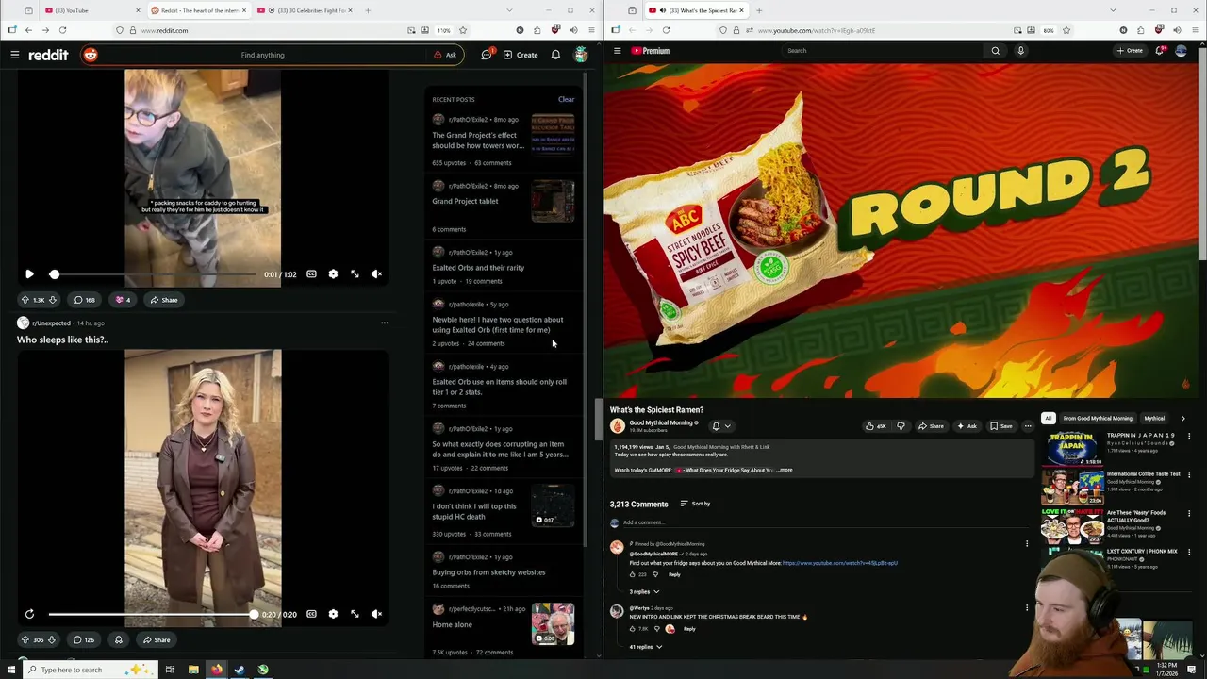Screen dimensions: 1207x679
Task: Share the YouTube video
Action: (x=931, y=426)
